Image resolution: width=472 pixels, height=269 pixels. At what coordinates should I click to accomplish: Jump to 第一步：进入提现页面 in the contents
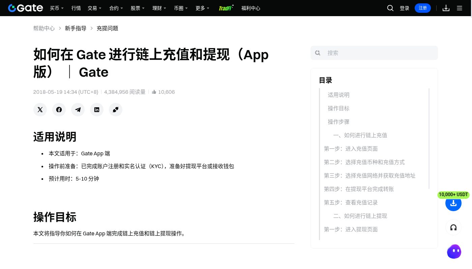click(x=351, y=229)
